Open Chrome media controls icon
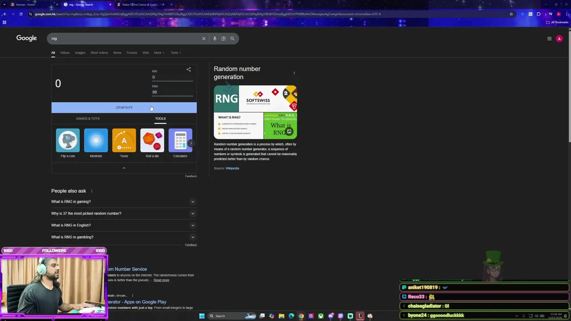Viewport: 571px width, 321px height. pos(550,14)
